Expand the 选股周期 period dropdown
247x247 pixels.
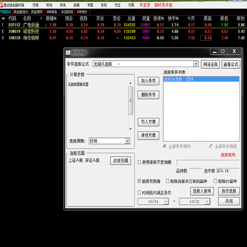[127, 141]
